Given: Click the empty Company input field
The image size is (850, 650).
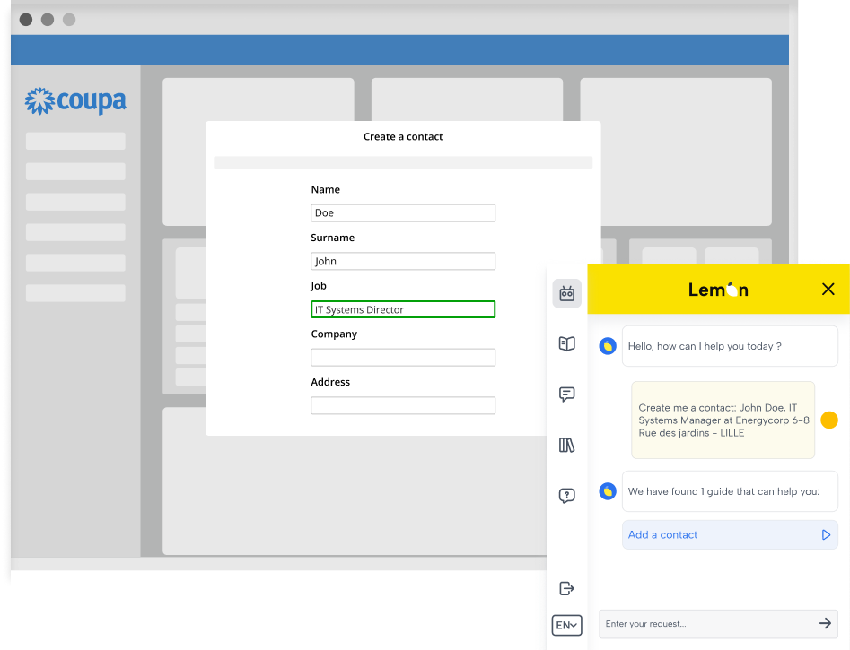Looking at the screenshot, I should pyautogui.click(x=403, y=358).
